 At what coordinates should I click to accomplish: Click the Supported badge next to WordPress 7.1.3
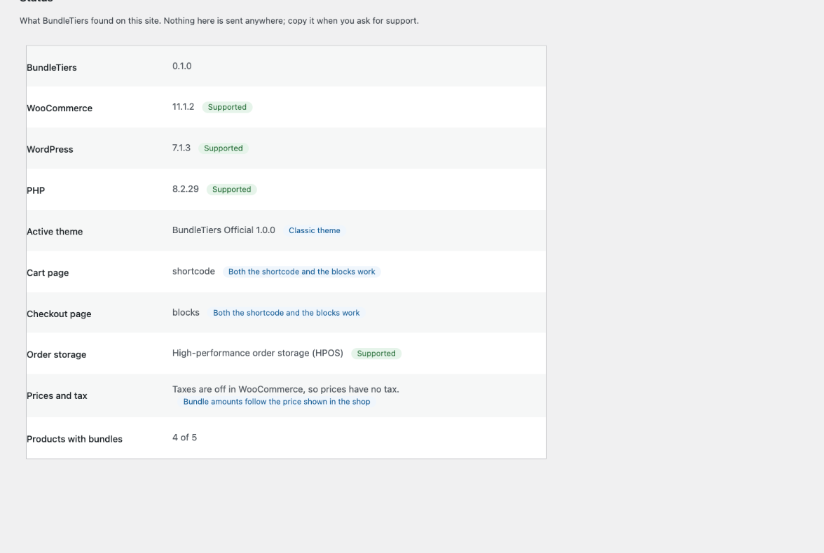224,148
